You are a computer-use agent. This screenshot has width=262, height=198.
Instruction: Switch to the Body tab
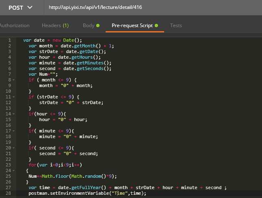[91, 26]
